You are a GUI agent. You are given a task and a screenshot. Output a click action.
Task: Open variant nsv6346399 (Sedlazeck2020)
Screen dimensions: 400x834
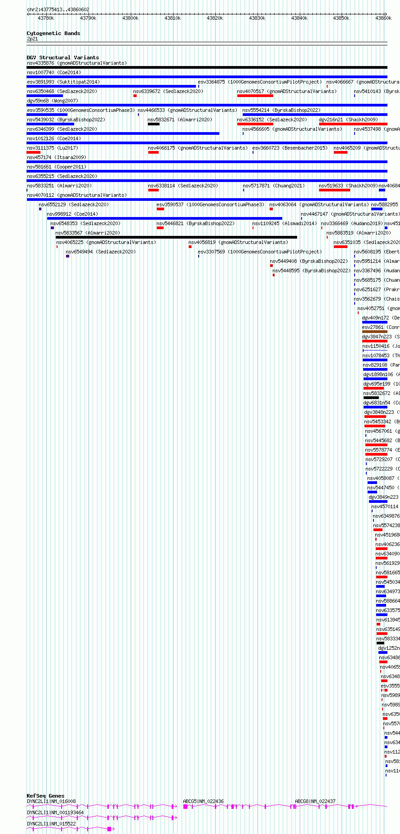(x=62, y=129)
